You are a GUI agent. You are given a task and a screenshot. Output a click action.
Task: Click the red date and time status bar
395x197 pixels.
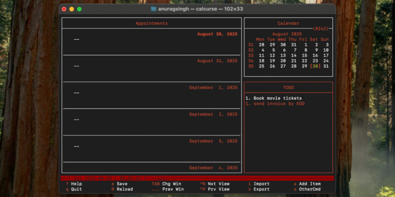click(x=197, y=178)
